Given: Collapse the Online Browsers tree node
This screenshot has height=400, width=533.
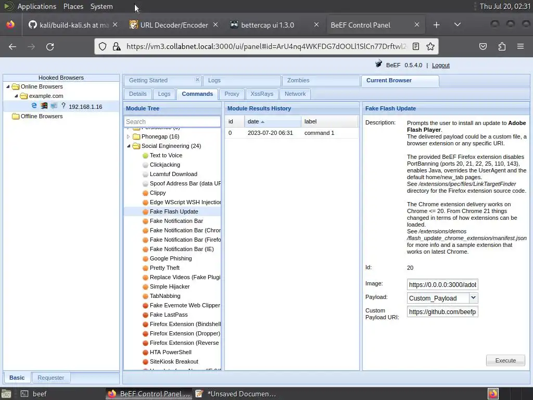Looking at the screenshot, I should [8, 87].
